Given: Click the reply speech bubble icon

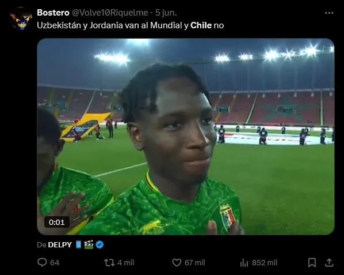Looking at the screenshot, I should 42,262.
